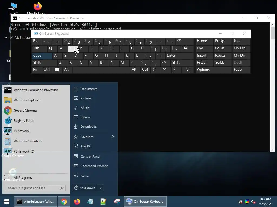The width and height of the screenshot is (277, 207).
Task: Select This PC desktop icon
Action: 12,8
